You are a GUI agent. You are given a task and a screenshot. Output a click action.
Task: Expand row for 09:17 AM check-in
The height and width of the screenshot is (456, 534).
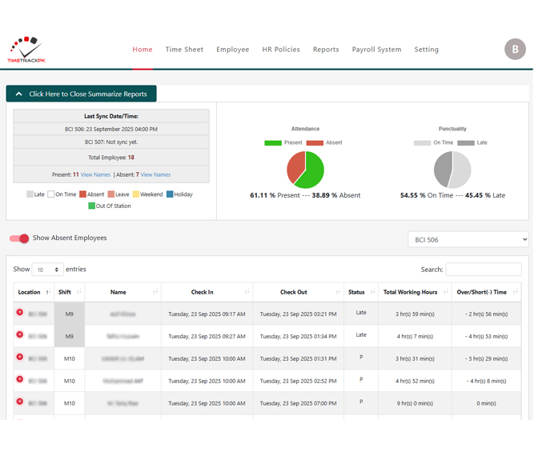click(20, 313)
